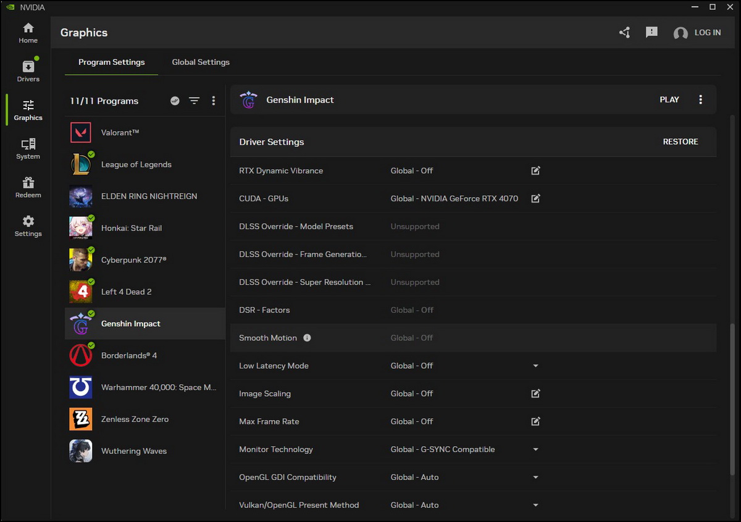
Task: Expand the Monitor Technology dropdown
Action: tap(536, 449)
